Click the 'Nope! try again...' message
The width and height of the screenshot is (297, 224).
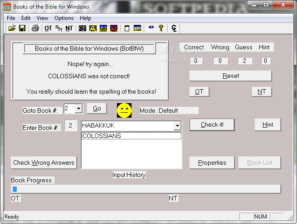point(90,64)
